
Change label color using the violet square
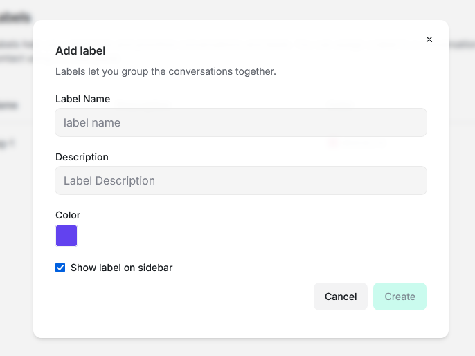point(66,236)
